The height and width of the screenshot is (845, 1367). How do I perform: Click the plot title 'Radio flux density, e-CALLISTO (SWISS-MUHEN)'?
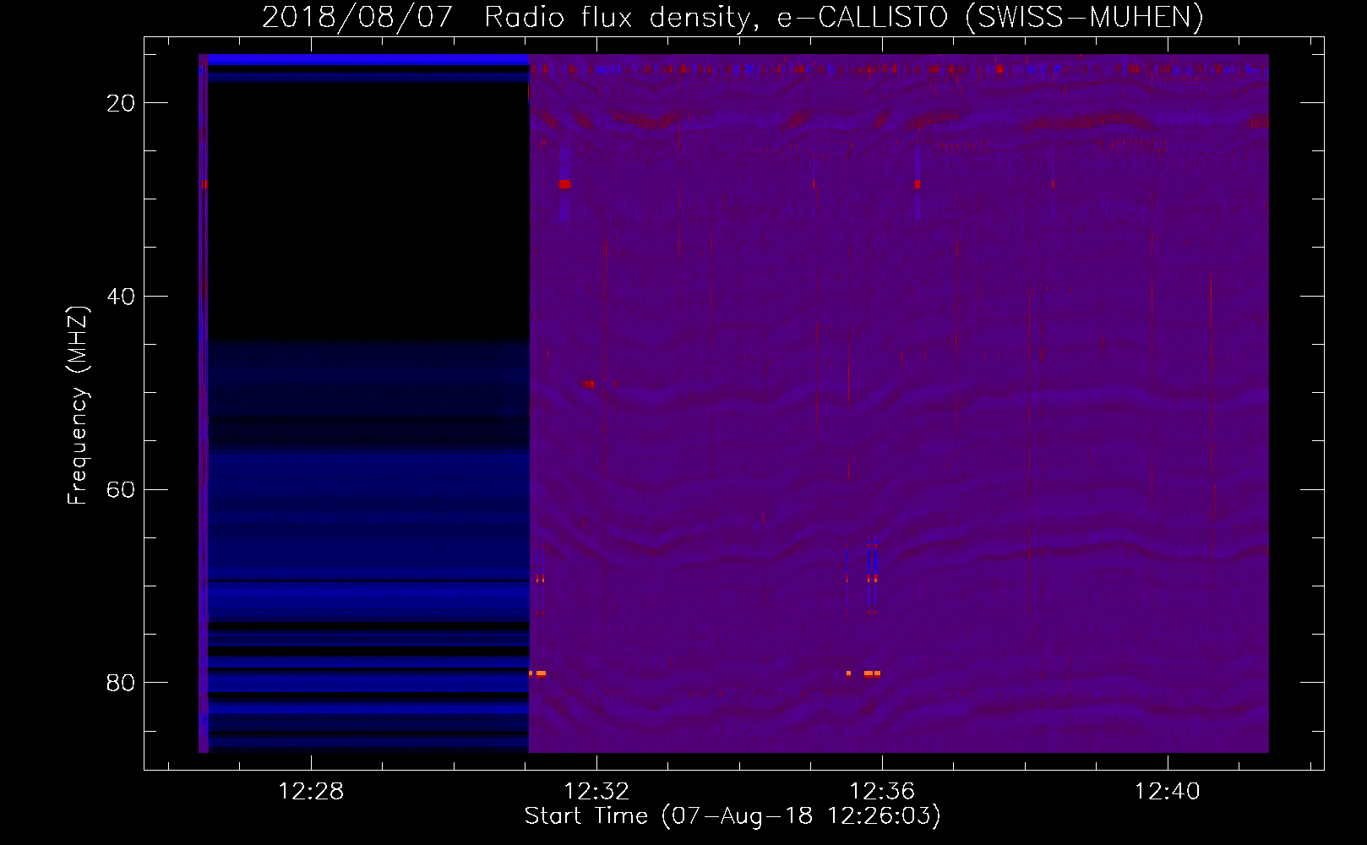click(x=844, y=17)
